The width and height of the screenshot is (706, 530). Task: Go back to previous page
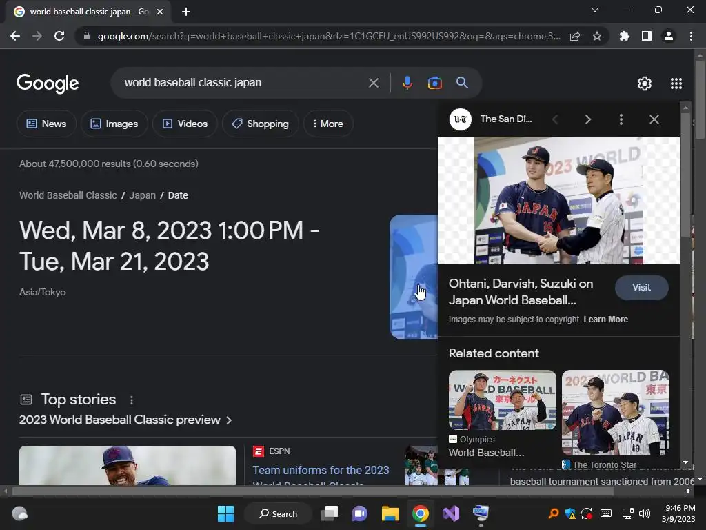click(x=15, y=36)
